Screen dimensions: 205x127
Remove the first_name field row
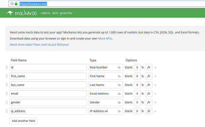[x=155, y=76]
